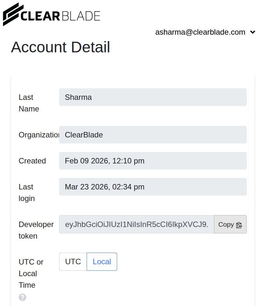Click the Last Name field containing Sharma
Image resolution: width=258 pixels, height=306 pixels.
(x=153, y=97)
